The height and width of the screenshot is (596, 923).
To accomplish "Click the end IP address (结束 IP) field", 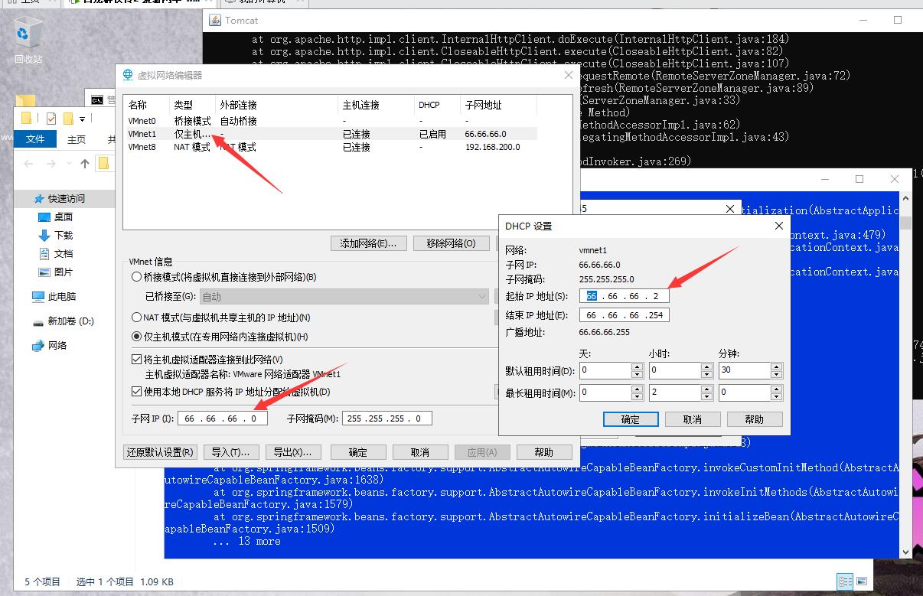I will (x=624, y=315).
